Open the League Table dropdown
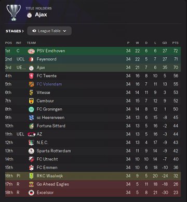The image size is (187, 202). [49, 31]
